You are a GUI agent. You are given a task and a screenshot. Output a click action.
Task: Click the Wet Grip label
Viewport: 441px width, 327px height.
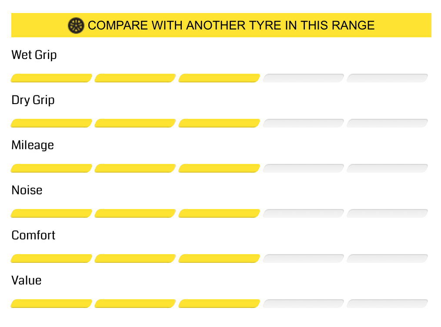tap(34, 55)
